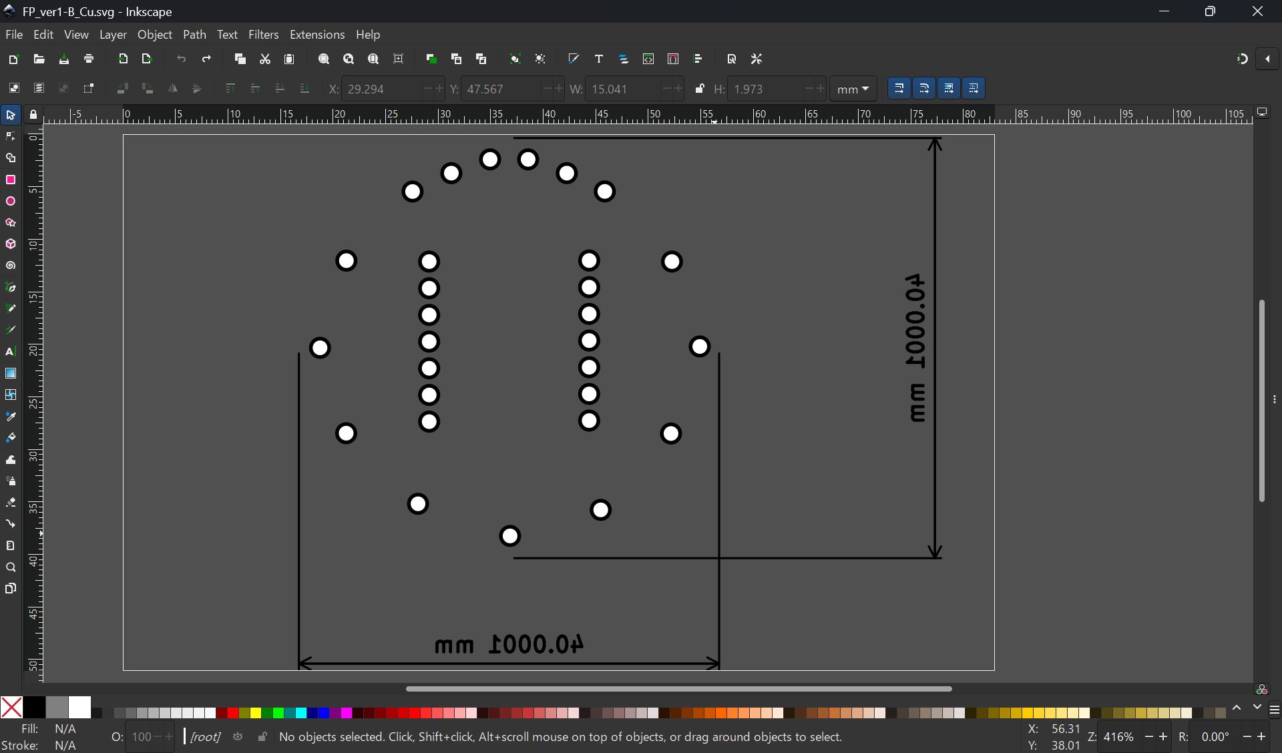Open the File menu
1282x753 pixels.
[x=14, y=35]
